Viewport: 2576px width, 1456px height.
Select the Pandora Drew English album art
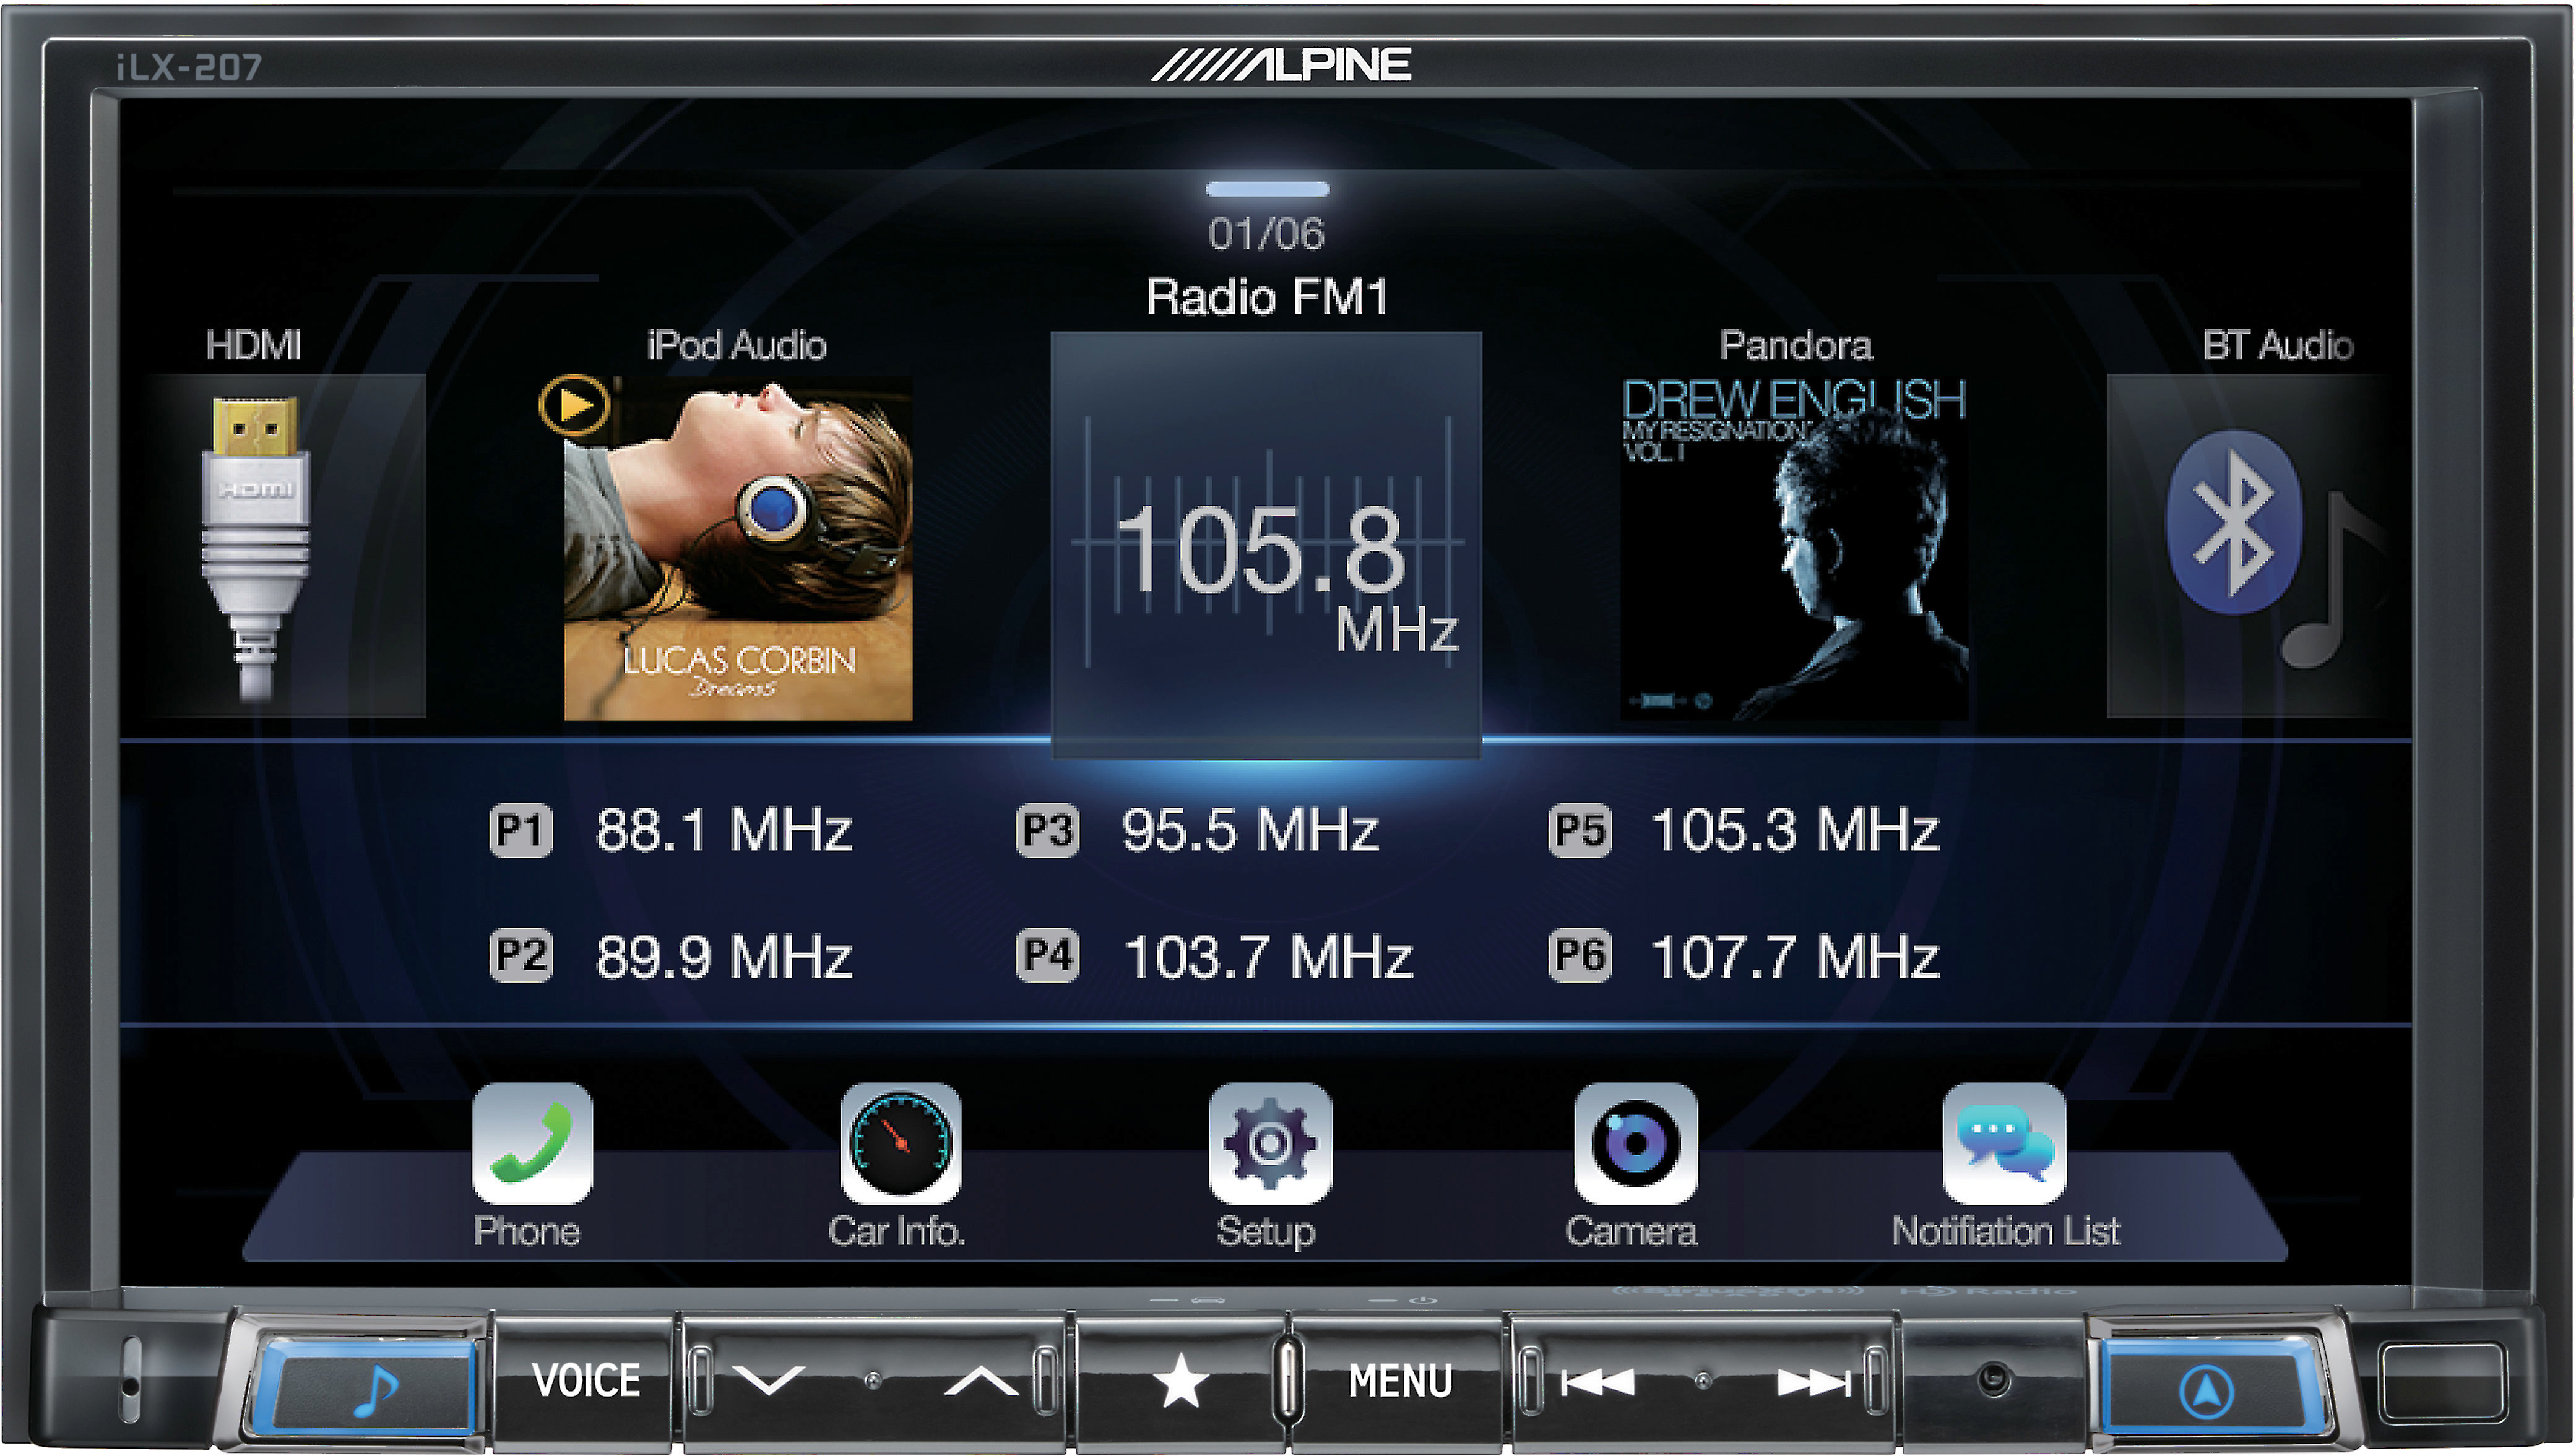[x=1794, y=548]
